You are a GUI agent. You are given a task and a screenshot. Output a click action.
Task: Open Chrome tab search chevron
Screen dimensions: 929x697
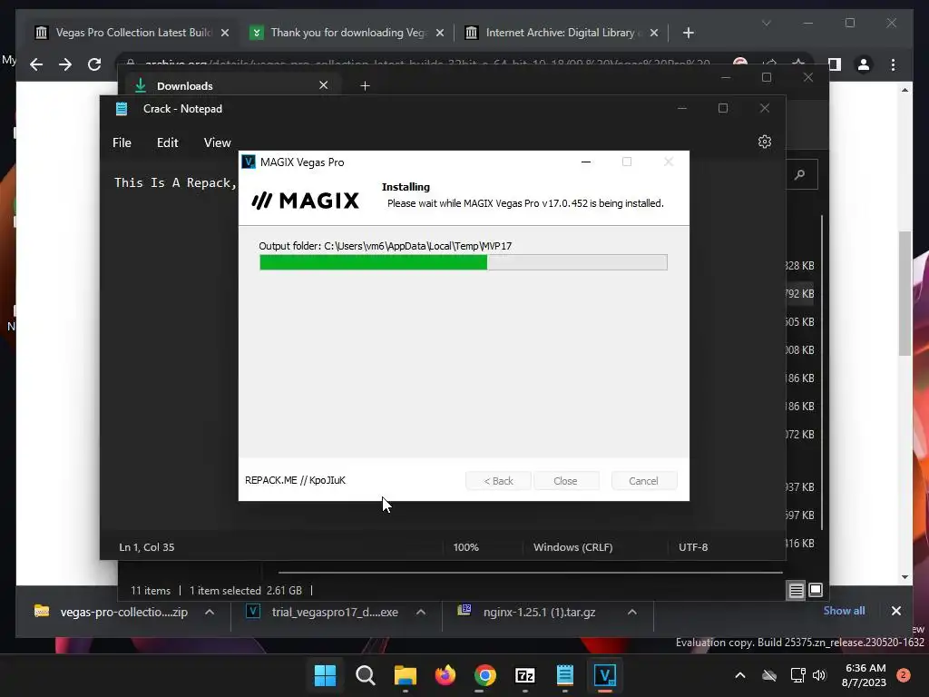coord(766,23)
